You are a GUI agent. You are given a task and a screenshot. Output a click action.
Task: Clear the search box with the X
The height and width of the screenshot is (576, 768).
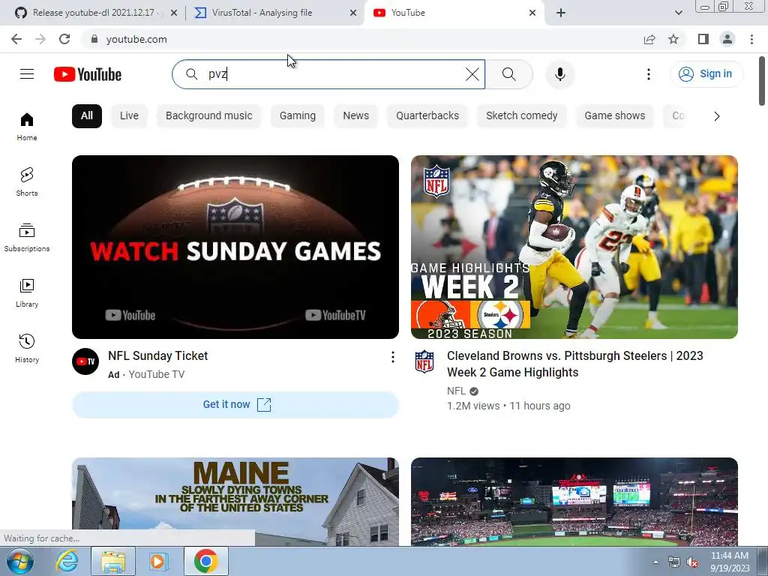coord(472,74)
